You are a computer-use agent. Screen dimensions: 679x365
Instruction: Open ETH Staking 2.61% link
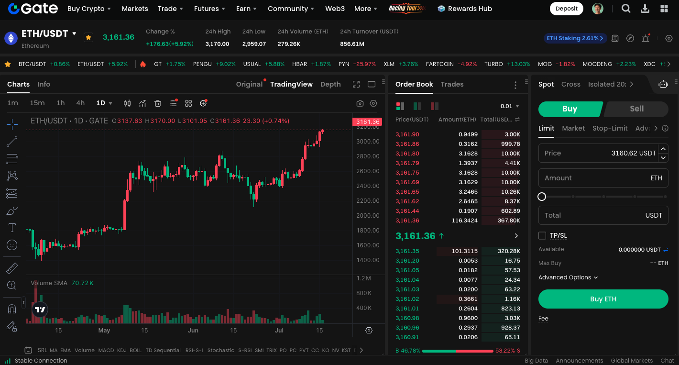coord(575,38)
